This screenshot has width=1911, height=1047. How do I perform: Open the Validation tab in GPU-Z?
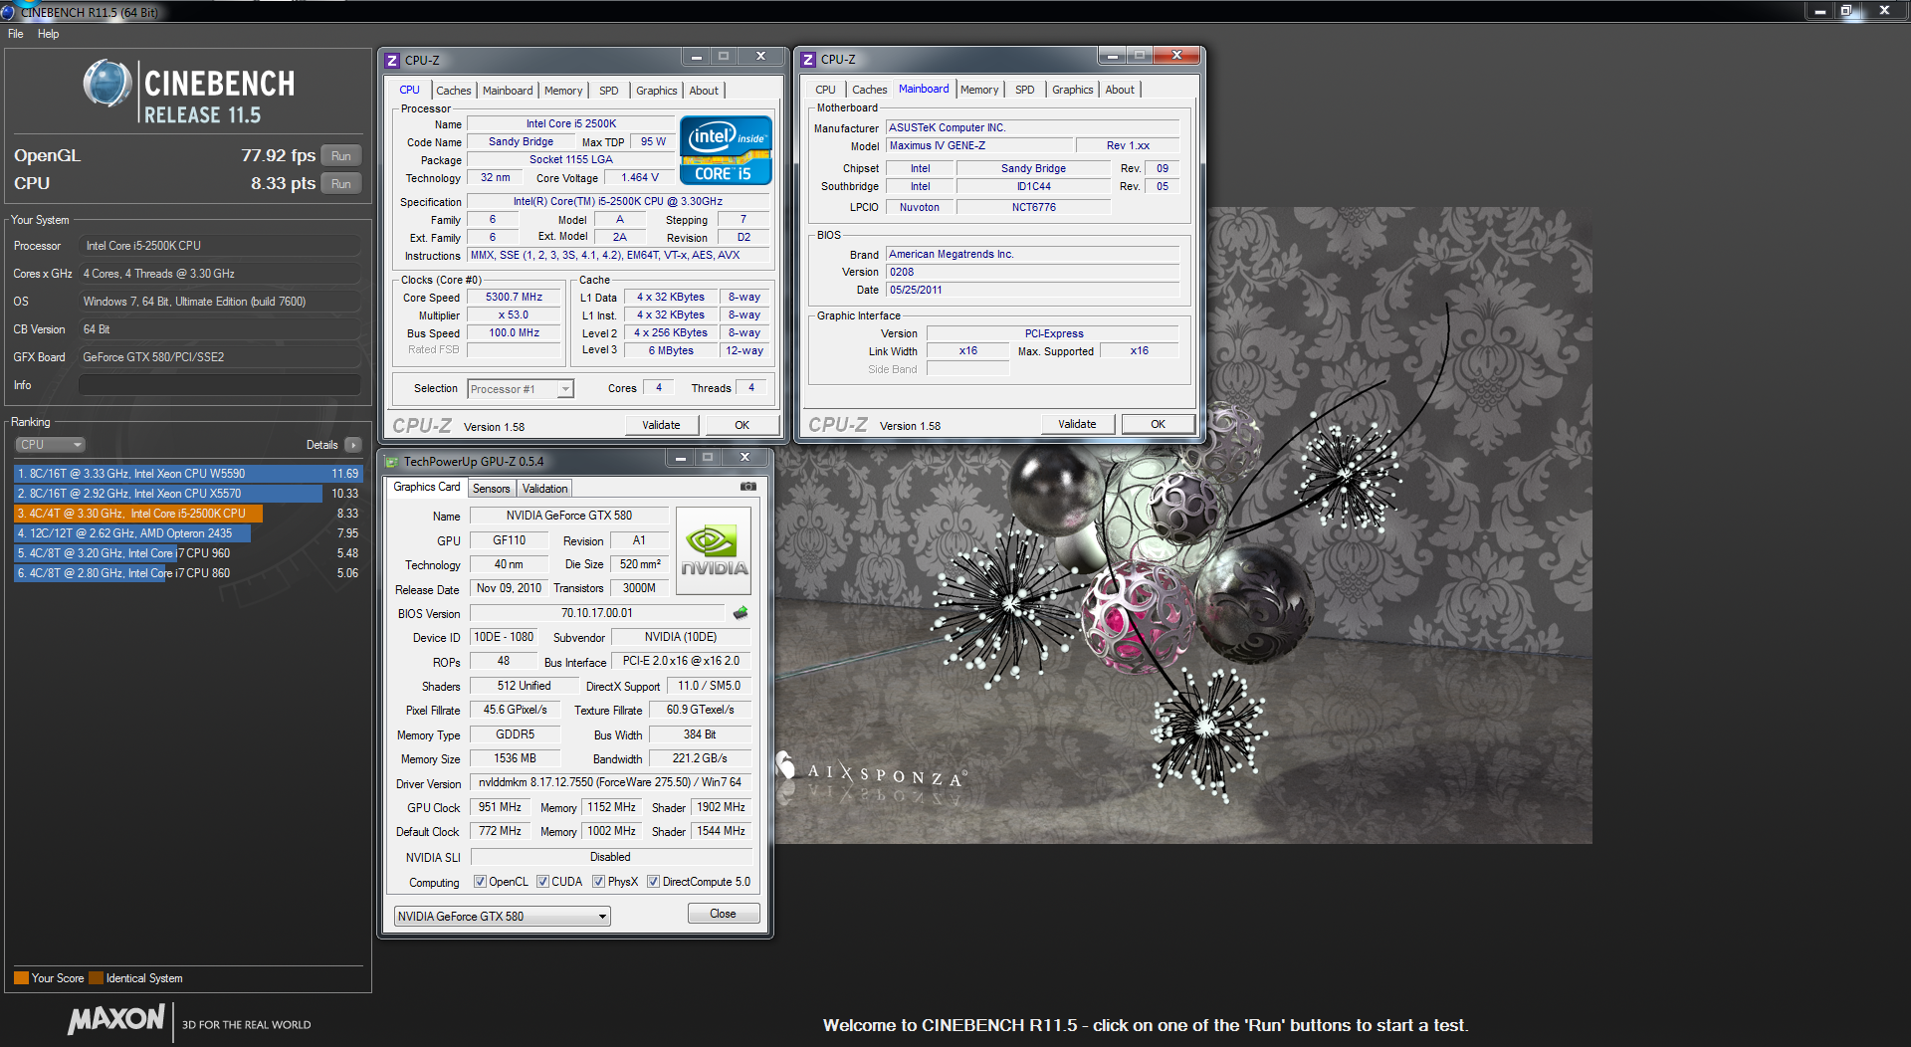click(545, 489)
